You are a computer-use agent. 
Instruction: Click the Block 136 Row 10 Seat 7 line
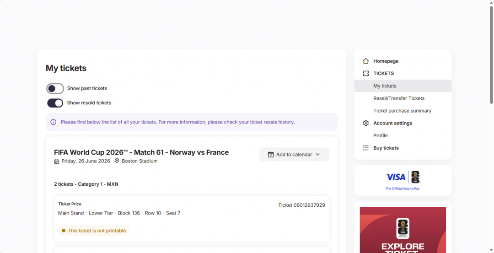click(x=119, y=213)
